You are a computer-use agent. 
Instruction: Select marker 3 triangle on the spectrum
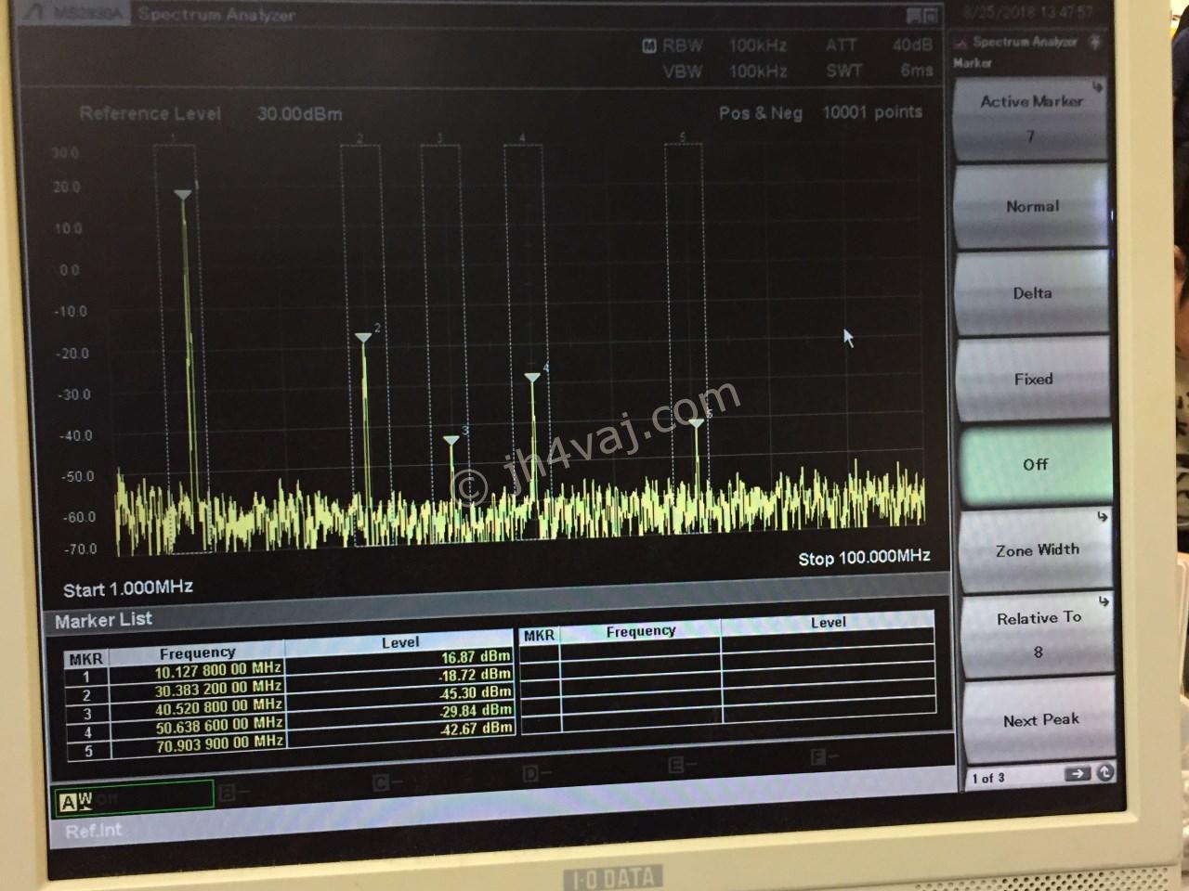tap(451, 441)
